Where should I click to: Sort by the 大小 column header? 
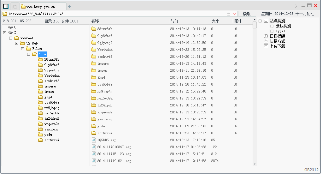click(x=215, y=21)
